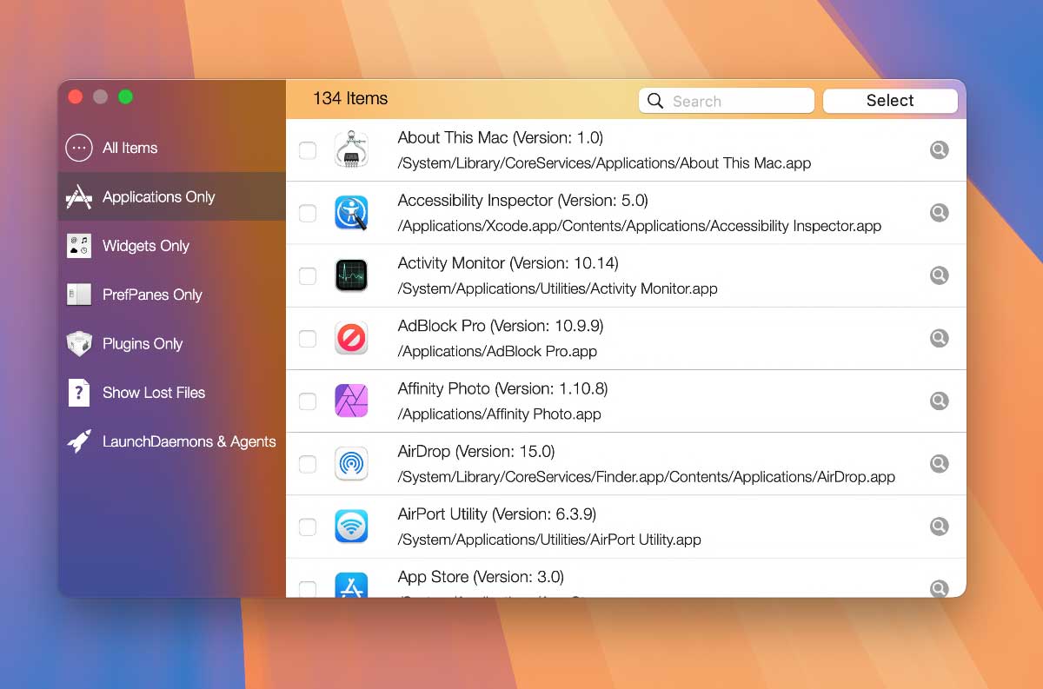Reveal AdBlock Pro with magnifier icon
The height and width of the screenshot is (689, 1043).
(x=939, y=338)
